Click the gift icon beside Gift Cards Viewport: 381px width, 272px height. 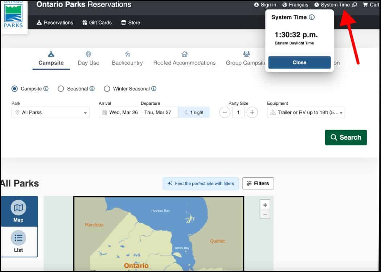tap(85, 22)
